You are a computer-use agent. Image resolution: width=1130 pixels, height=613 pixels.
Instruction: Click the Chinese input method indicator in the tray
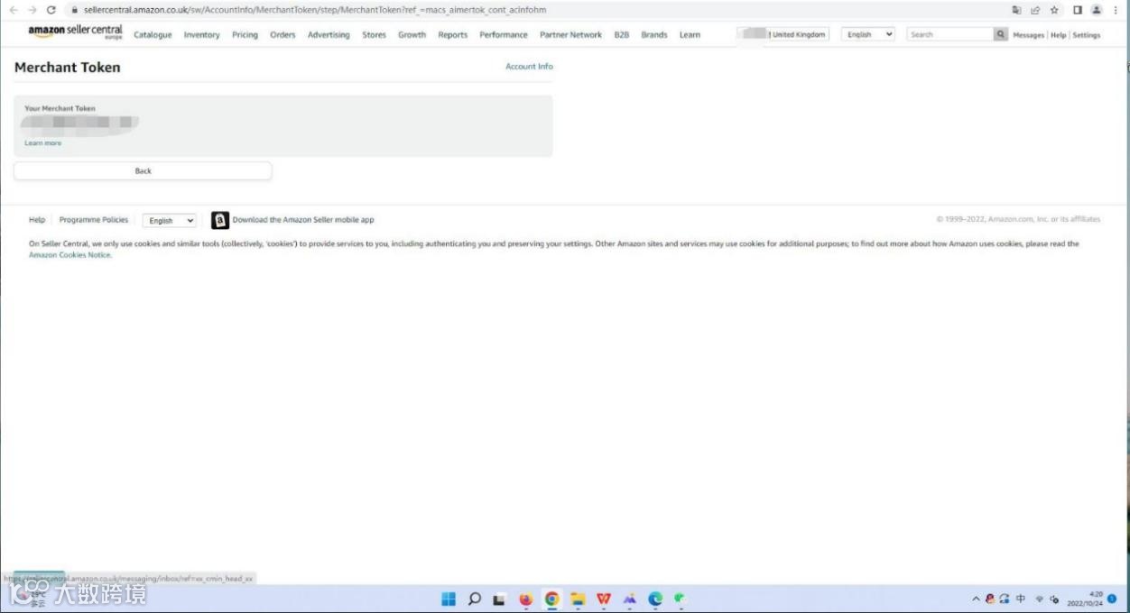(1021, 599)
